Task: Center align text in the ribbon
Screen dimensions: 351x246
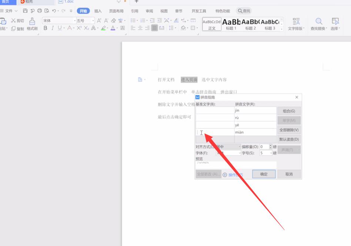Action: 140,28
